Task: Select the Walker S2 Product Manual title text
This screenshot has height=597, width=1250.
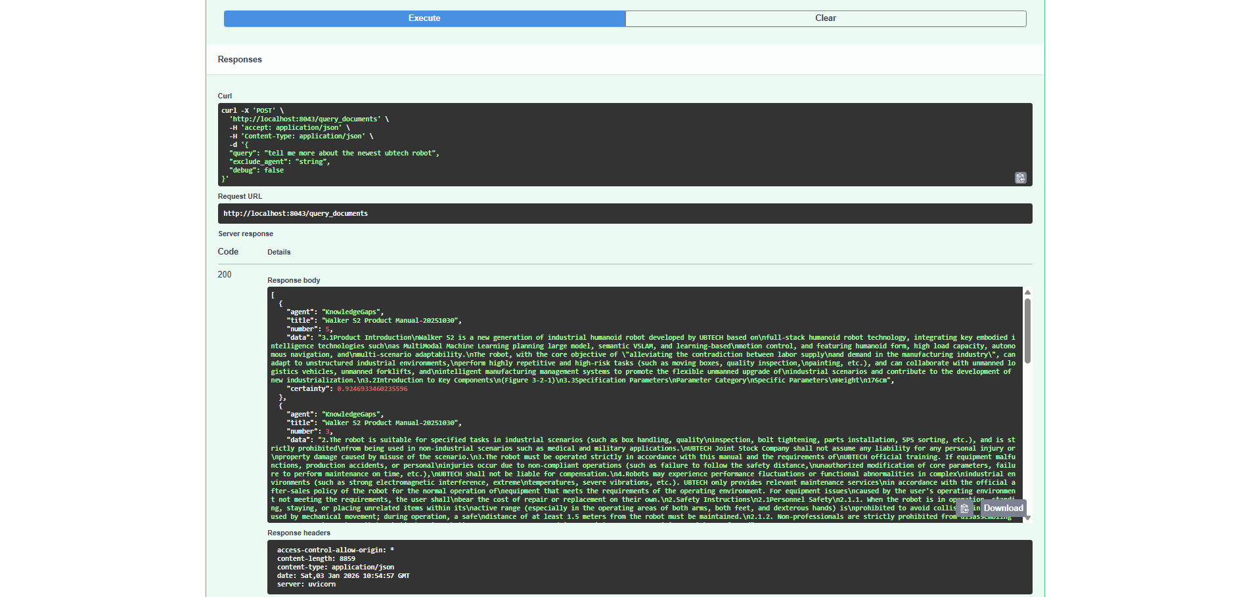Action: point(392,320)
